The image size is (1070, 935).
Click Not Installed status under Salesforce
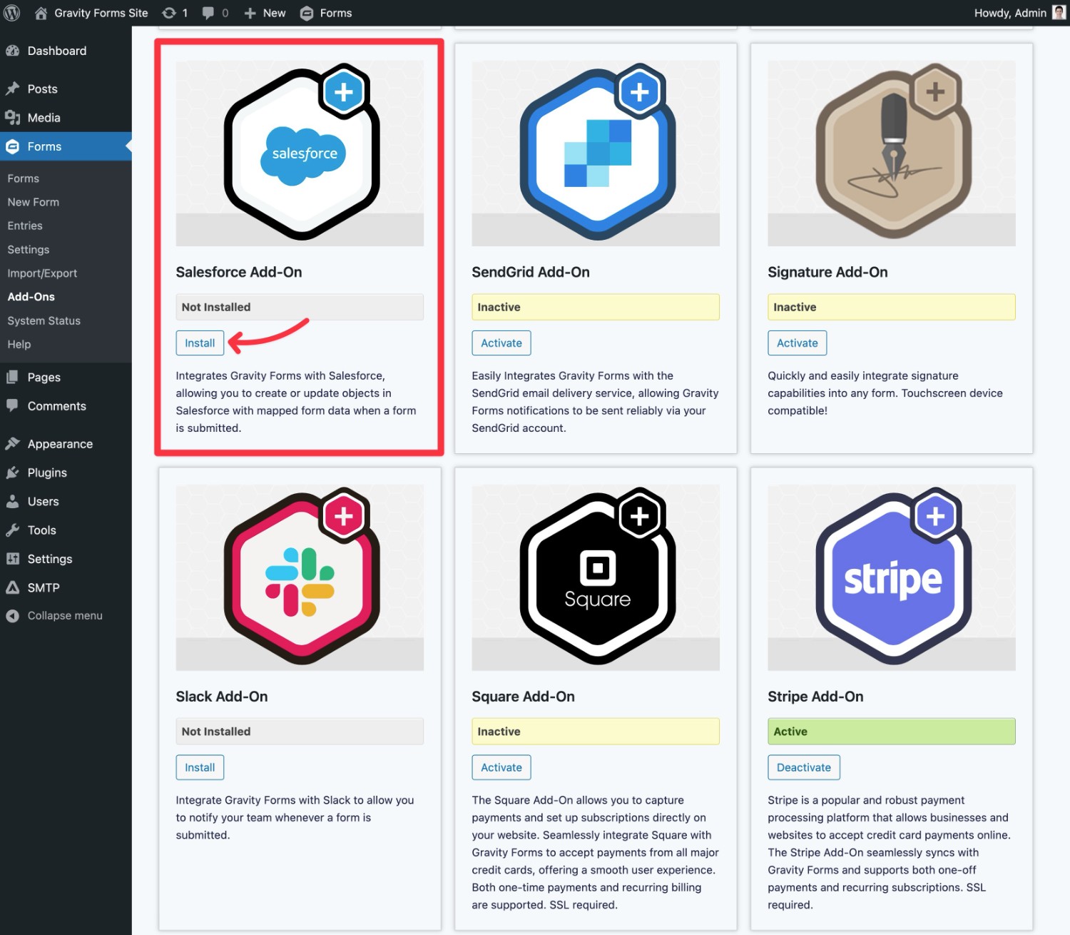coord(300,307)
